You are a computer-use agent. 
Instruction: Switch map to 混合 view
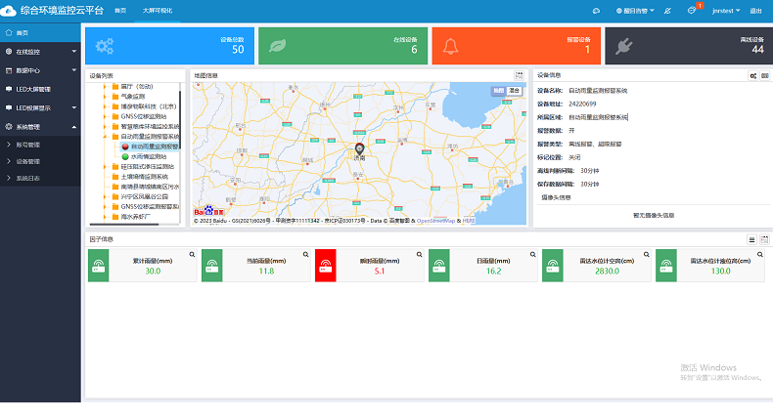click(x=514, y=91)
